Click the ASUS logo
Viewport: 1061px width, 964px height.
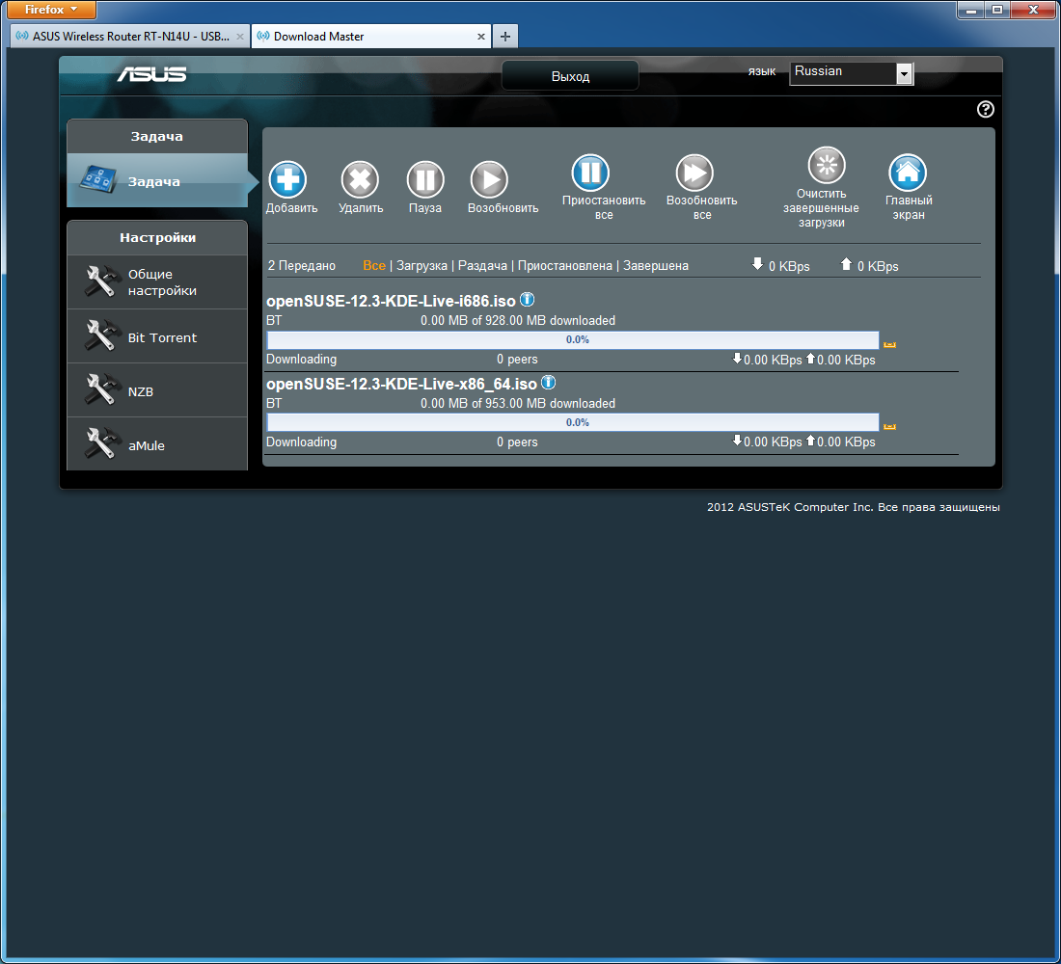click(152, 74)
